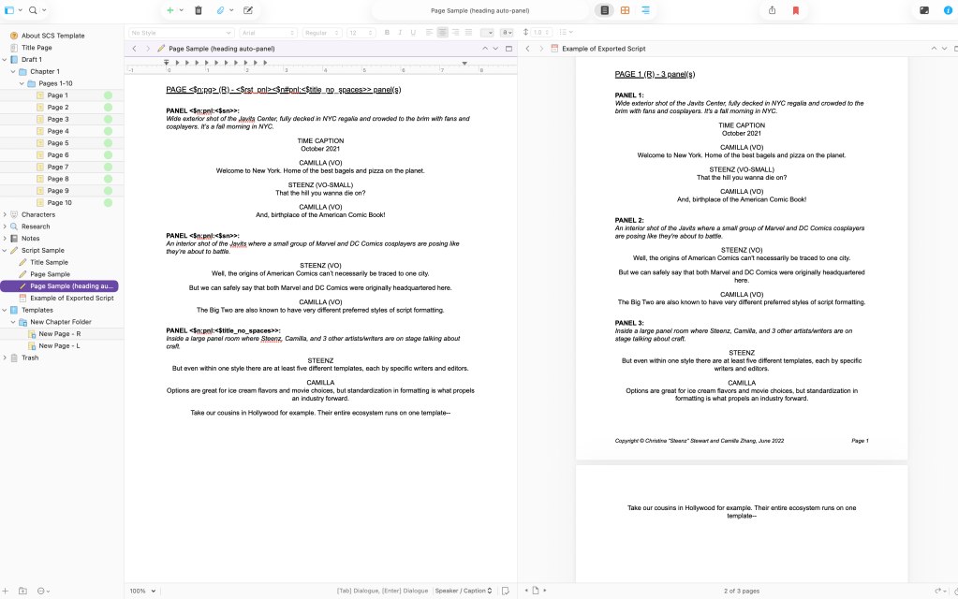Open the Arial font dropdown
Viewport: 958px width, 599px height.
267,33
